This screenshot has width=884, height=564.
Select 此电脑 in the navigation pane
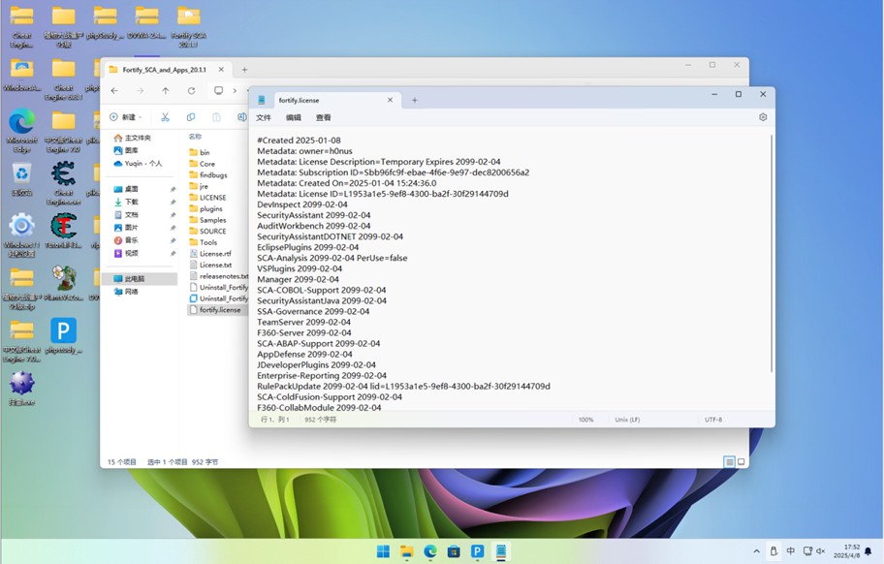coord(140,279)
